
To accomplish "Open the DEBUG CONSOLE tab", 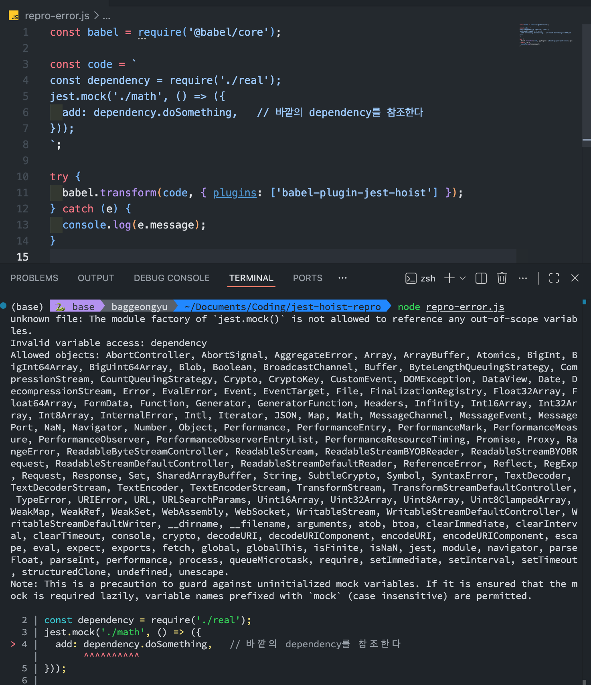I will [x=172, y=278].
